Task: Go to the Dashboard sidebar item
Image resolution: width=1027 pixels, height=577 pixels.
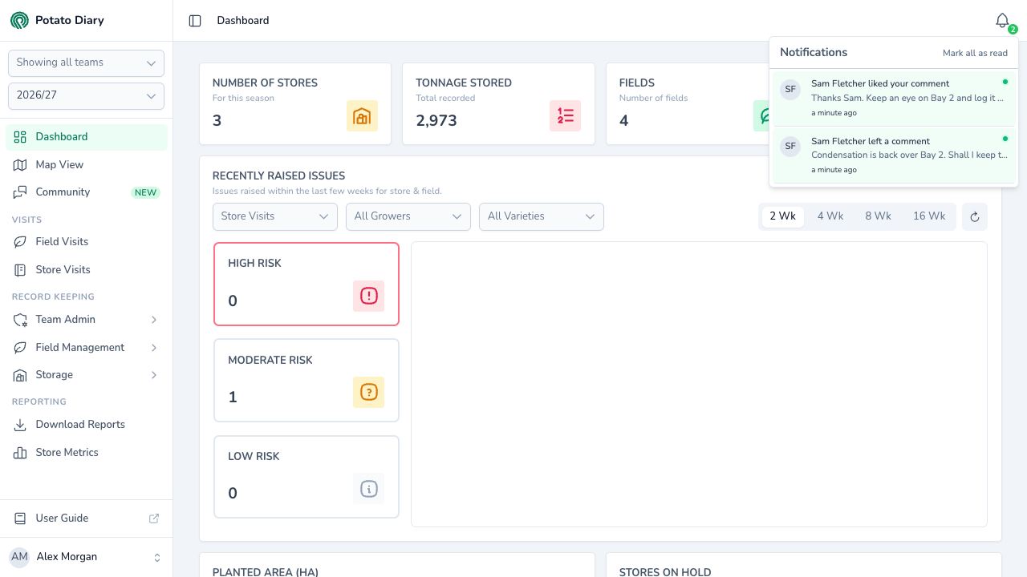Action: tap(87, 137)
